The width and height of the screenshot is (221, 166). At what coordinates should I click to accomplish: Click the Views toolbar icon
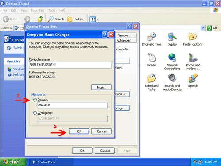tap(92, 19)
